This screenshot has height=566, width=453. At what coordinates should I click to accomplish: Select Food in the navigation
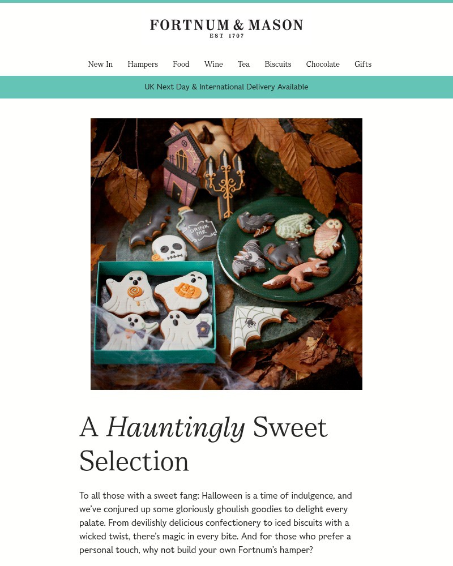[181, 65]
